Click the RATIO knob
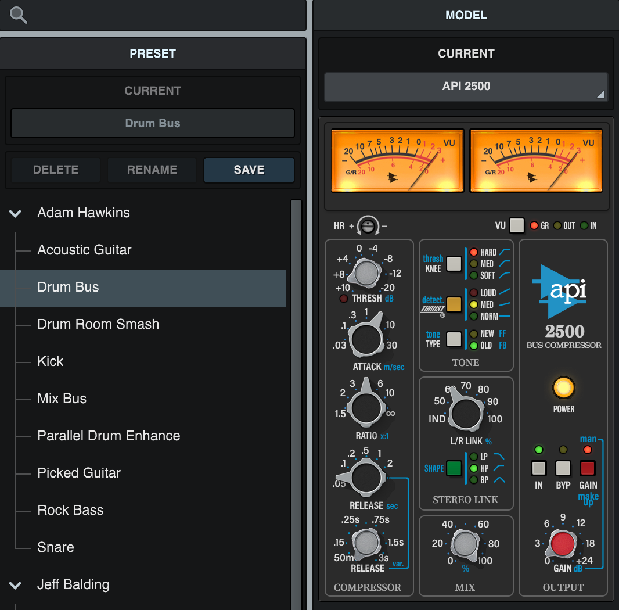The width and height of the screenshot is (619, 610). (x=366, y=408)
